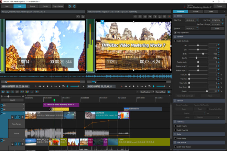Toggle visibility eye of track #4
The width and height of the screenshot is (227, 151).
pyautogui.click(x=2, y=109)
